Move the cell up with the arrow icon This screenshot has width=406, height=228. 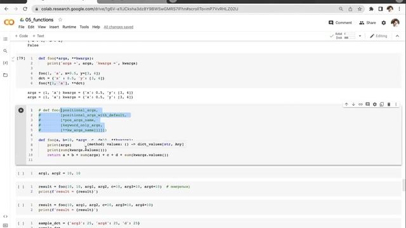click(x=346, y=104)
